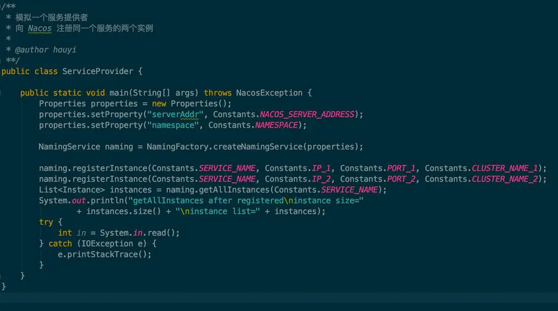Image resolution: width=558 pixels, height=311 pixels.
Task: Click the word Nacos in the comment
Action: point(40,28)
